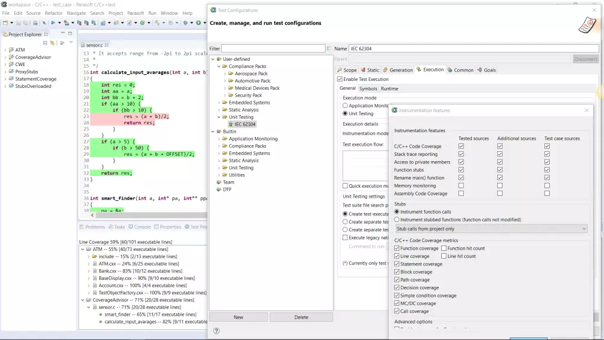This screenshot has width=604, height=340.
Task: Collapse the Builtin tree node
Action: [213, 132]
